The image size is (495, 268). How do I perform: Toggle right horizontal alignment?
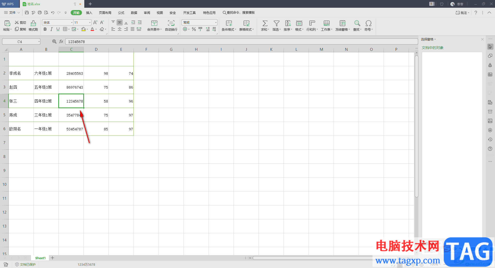click(x=126, y=29)
